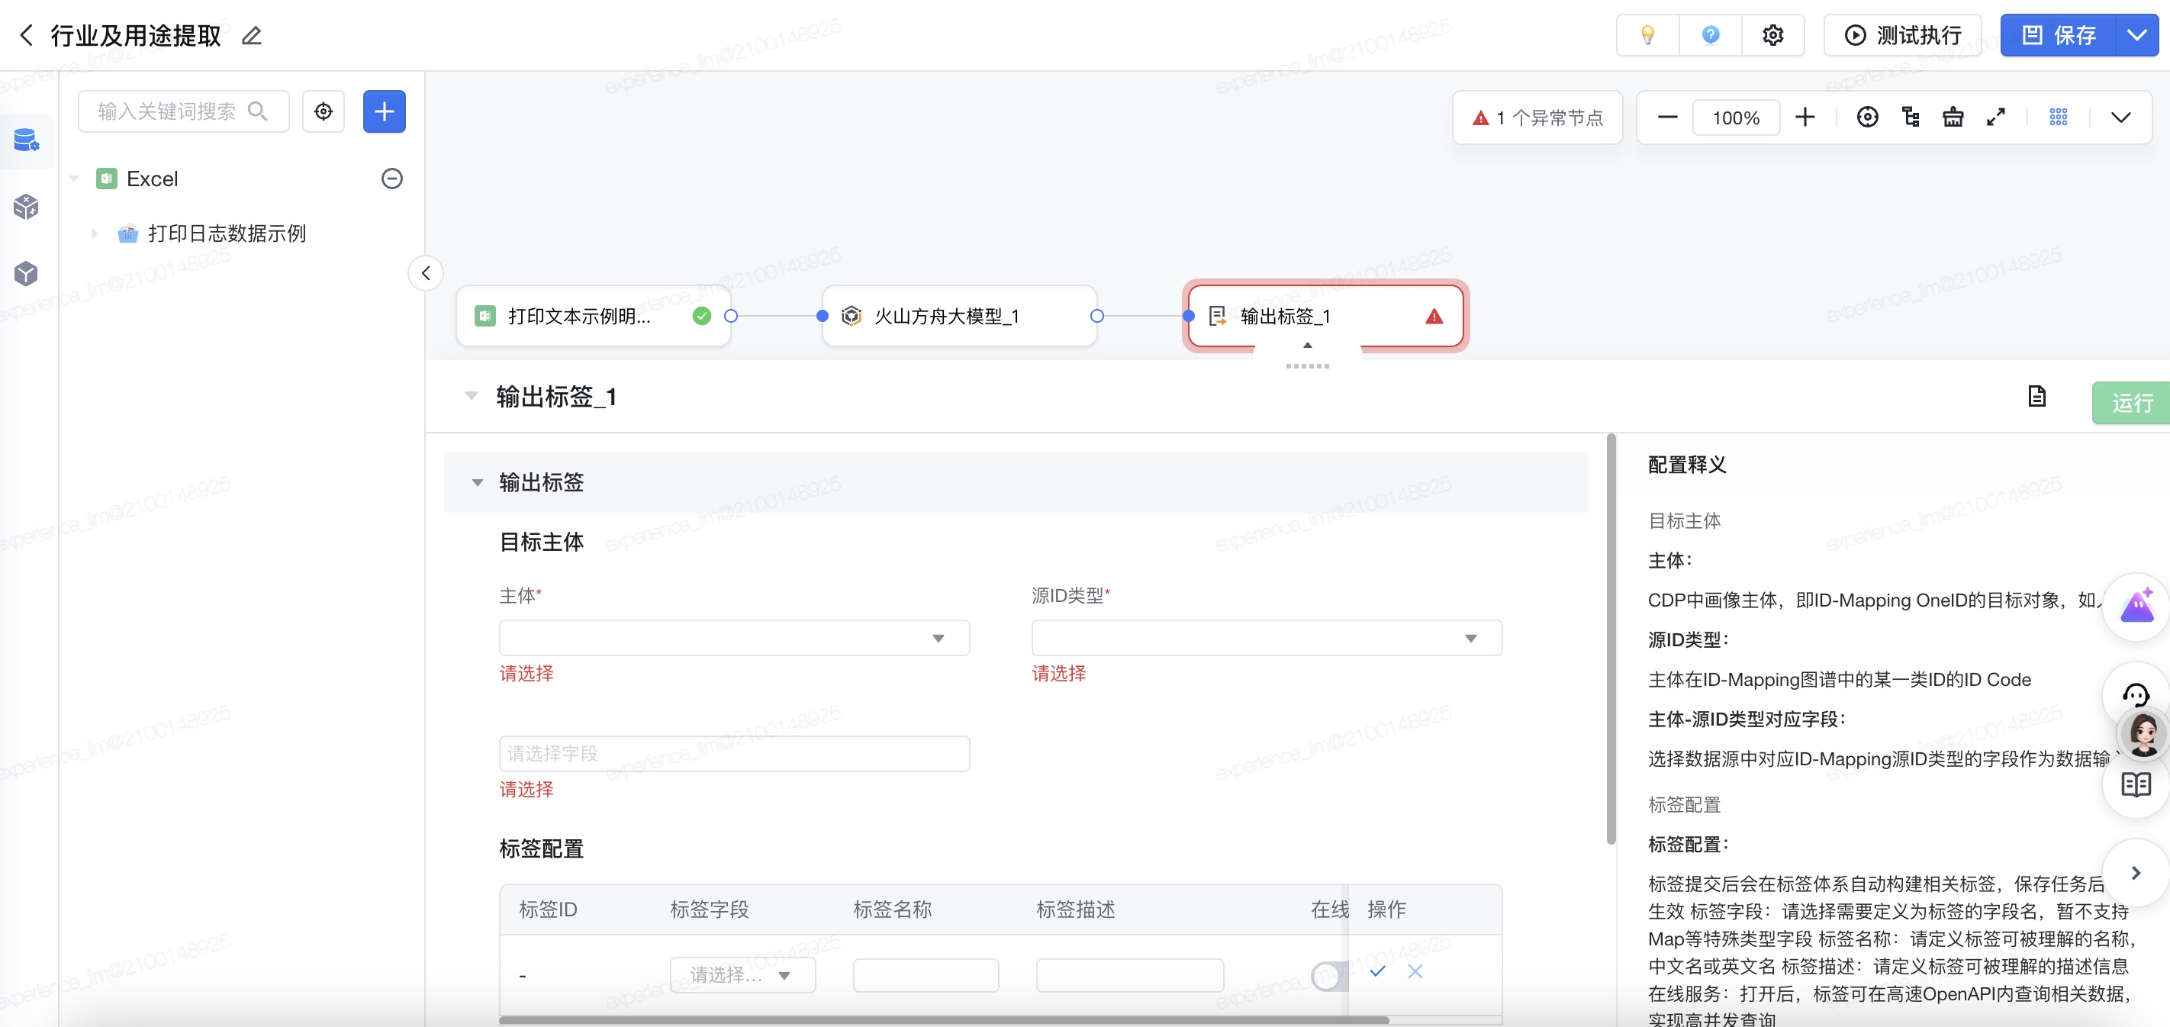
Task: Open the 主体 dropdown
Action: click(734, 638)
